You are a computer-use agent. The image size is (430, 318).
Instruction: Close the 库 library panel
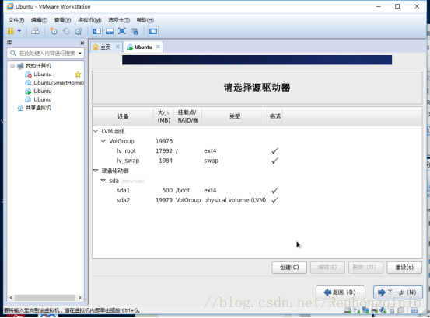tap(82, 43)
